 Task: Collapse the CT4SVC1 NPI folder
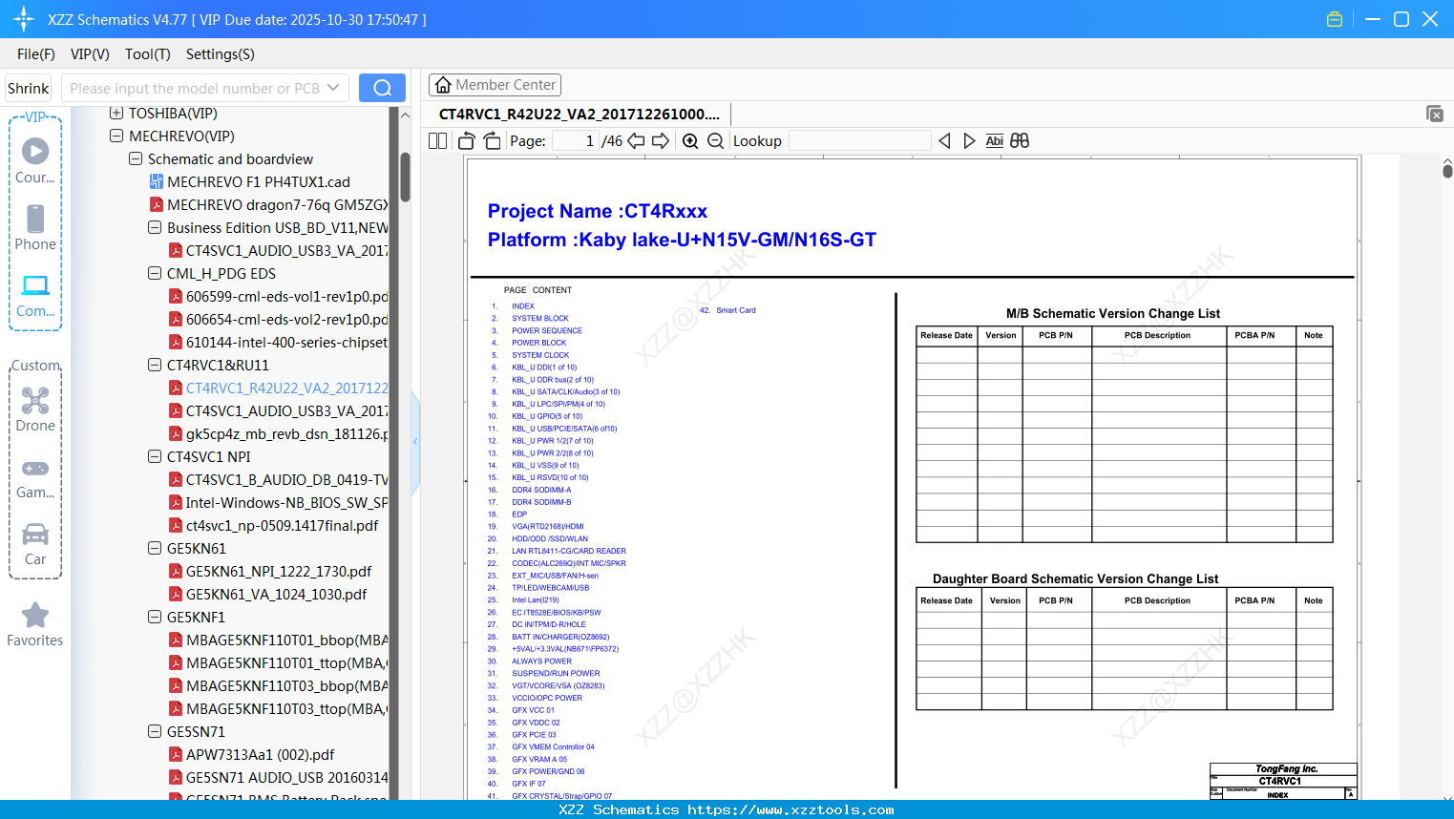pyautogui.click(x=155, y=457)
